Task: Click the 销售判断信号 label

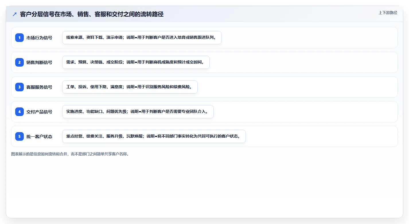Action: tap(39, 62)
